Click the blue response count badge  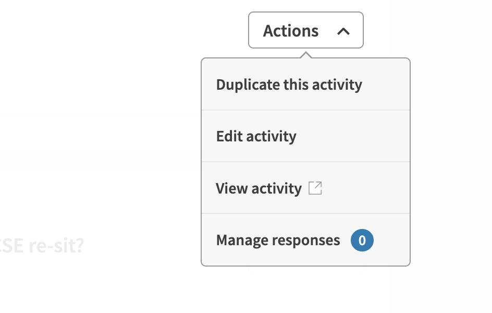pos(362,240)
